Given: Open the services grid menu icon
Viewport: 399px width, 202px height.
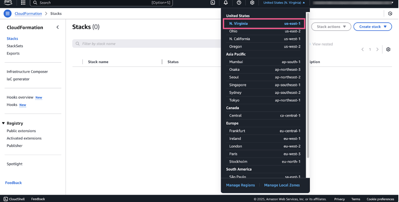Looking at the screenshot, I should pyautogui.click(x=23, y=3).
